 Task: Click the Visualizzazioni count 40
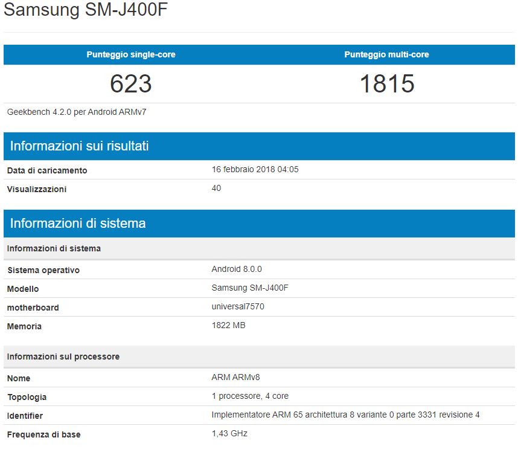(216, 188)
